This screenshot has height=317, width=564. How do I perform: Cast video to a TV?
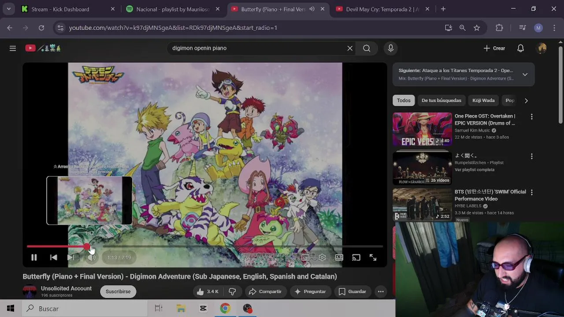pyautogui.click(x=356, y=258)
